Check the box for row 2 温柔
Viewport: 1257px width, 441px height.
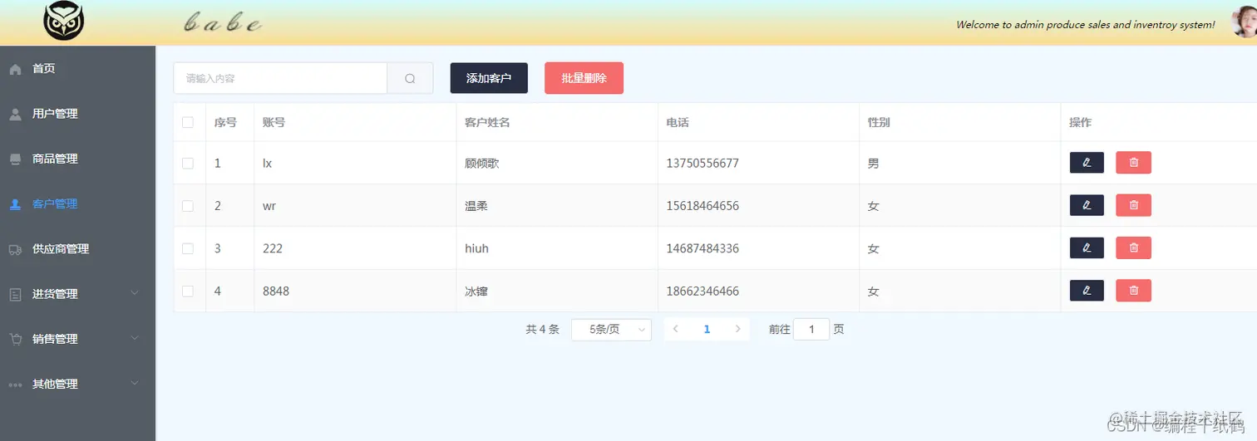pos(188,205)
